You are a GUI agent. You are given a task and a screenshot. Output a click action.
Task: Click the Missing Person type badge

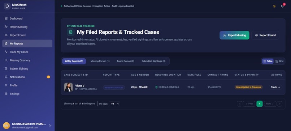tap(114, 88)
